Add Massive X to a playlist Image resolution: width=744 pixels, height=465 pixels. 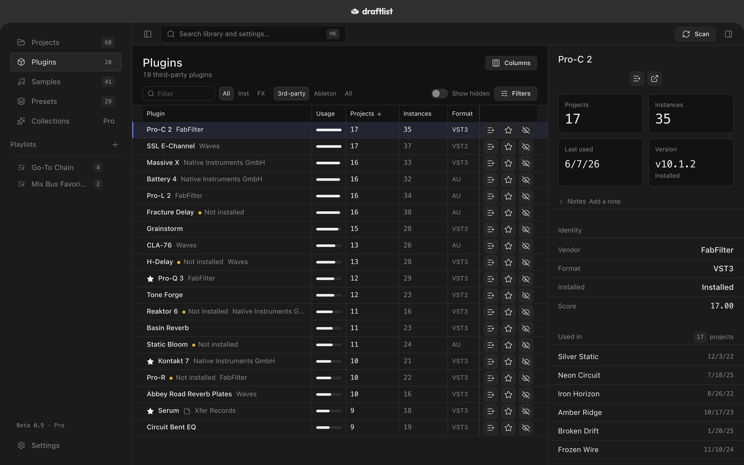click(491, 163)
